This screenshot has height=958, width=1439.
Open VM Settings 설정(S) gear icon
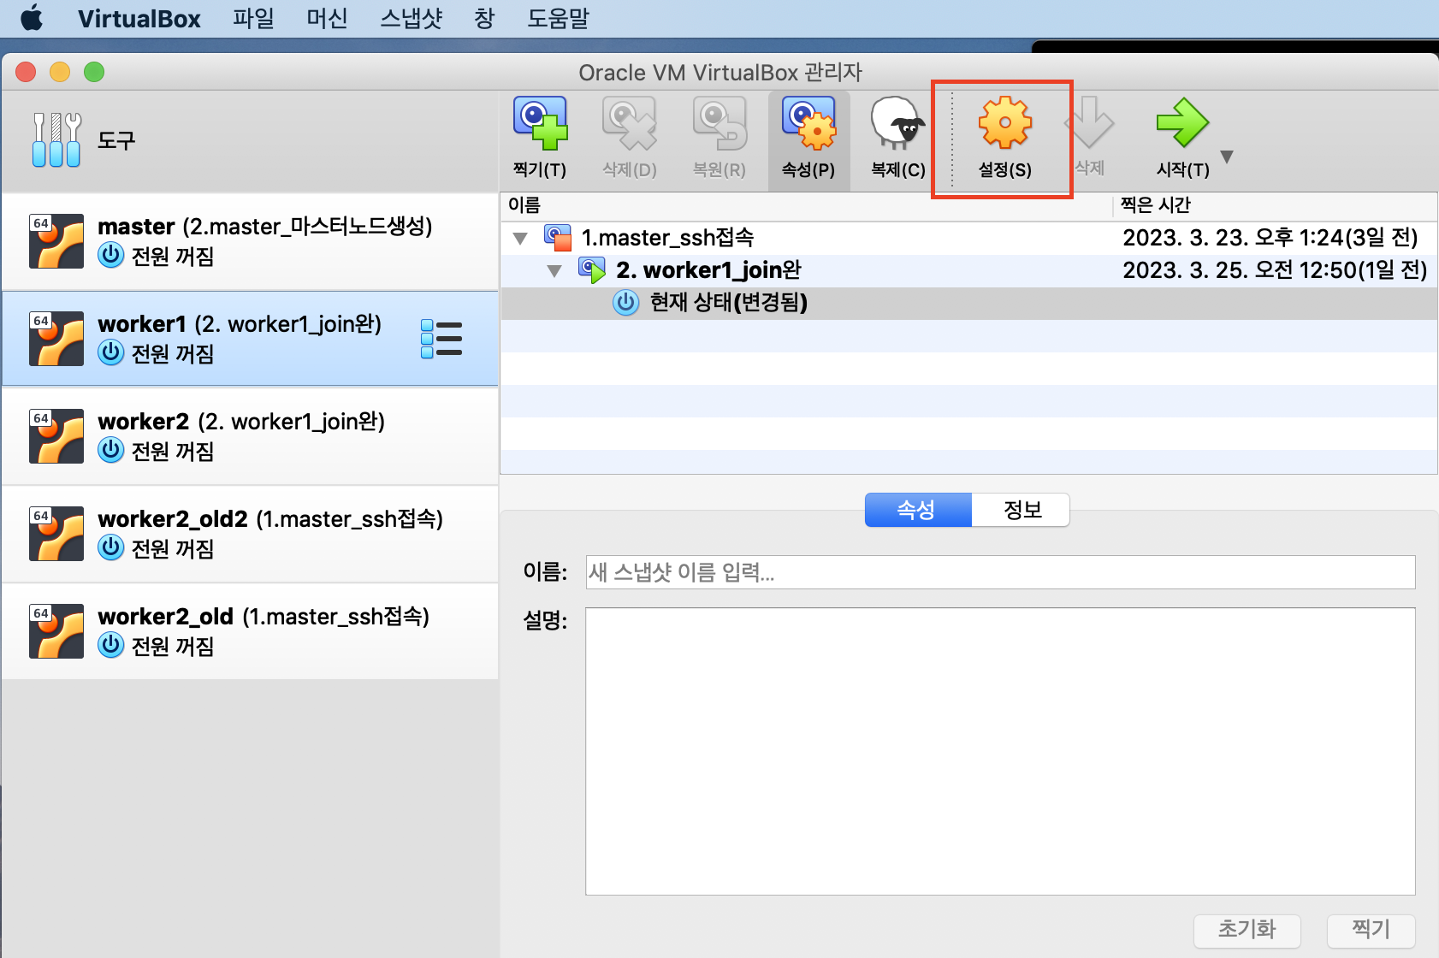tap(1005, 138)
